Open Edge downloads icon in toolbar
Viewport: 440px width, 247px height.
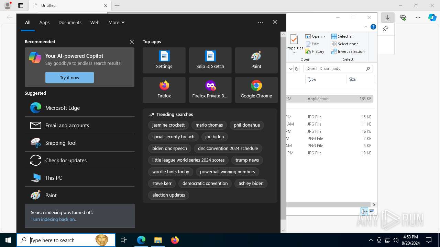(x=387, y=17)
